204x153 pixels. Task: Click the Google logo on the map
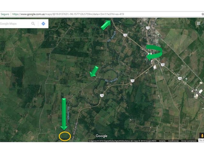click(x=102, y=136)
